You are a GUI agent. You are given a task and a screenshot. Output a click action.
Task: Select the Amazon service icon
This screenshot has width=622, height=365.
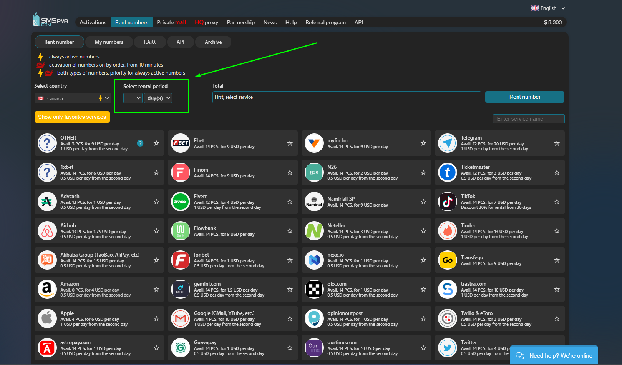pyautogui.click(x=47, y=289)
